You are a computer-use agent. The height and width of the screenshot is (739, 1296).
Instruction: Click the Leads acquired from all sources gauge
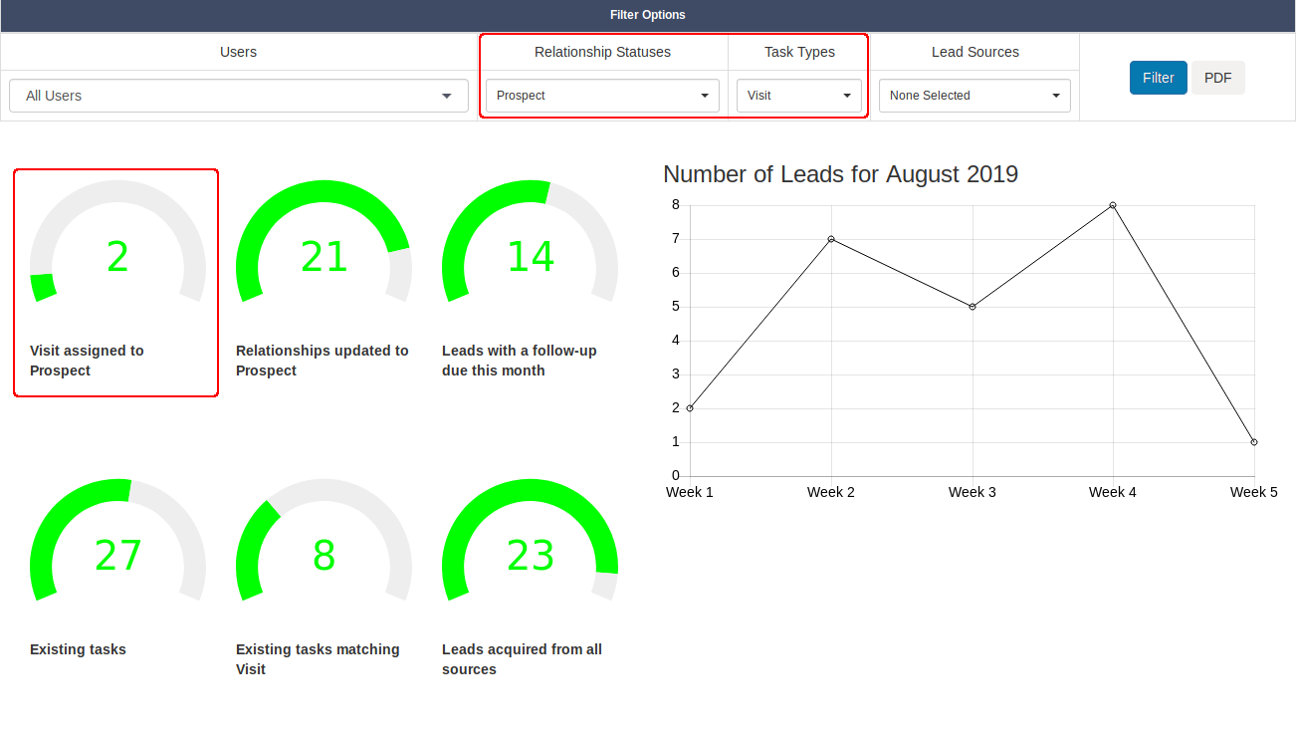click(530, 556)
